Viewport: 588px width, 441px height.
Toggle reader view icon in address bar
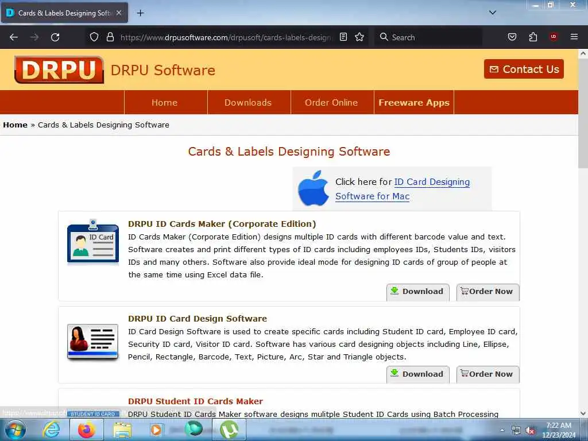coord(343,37)
